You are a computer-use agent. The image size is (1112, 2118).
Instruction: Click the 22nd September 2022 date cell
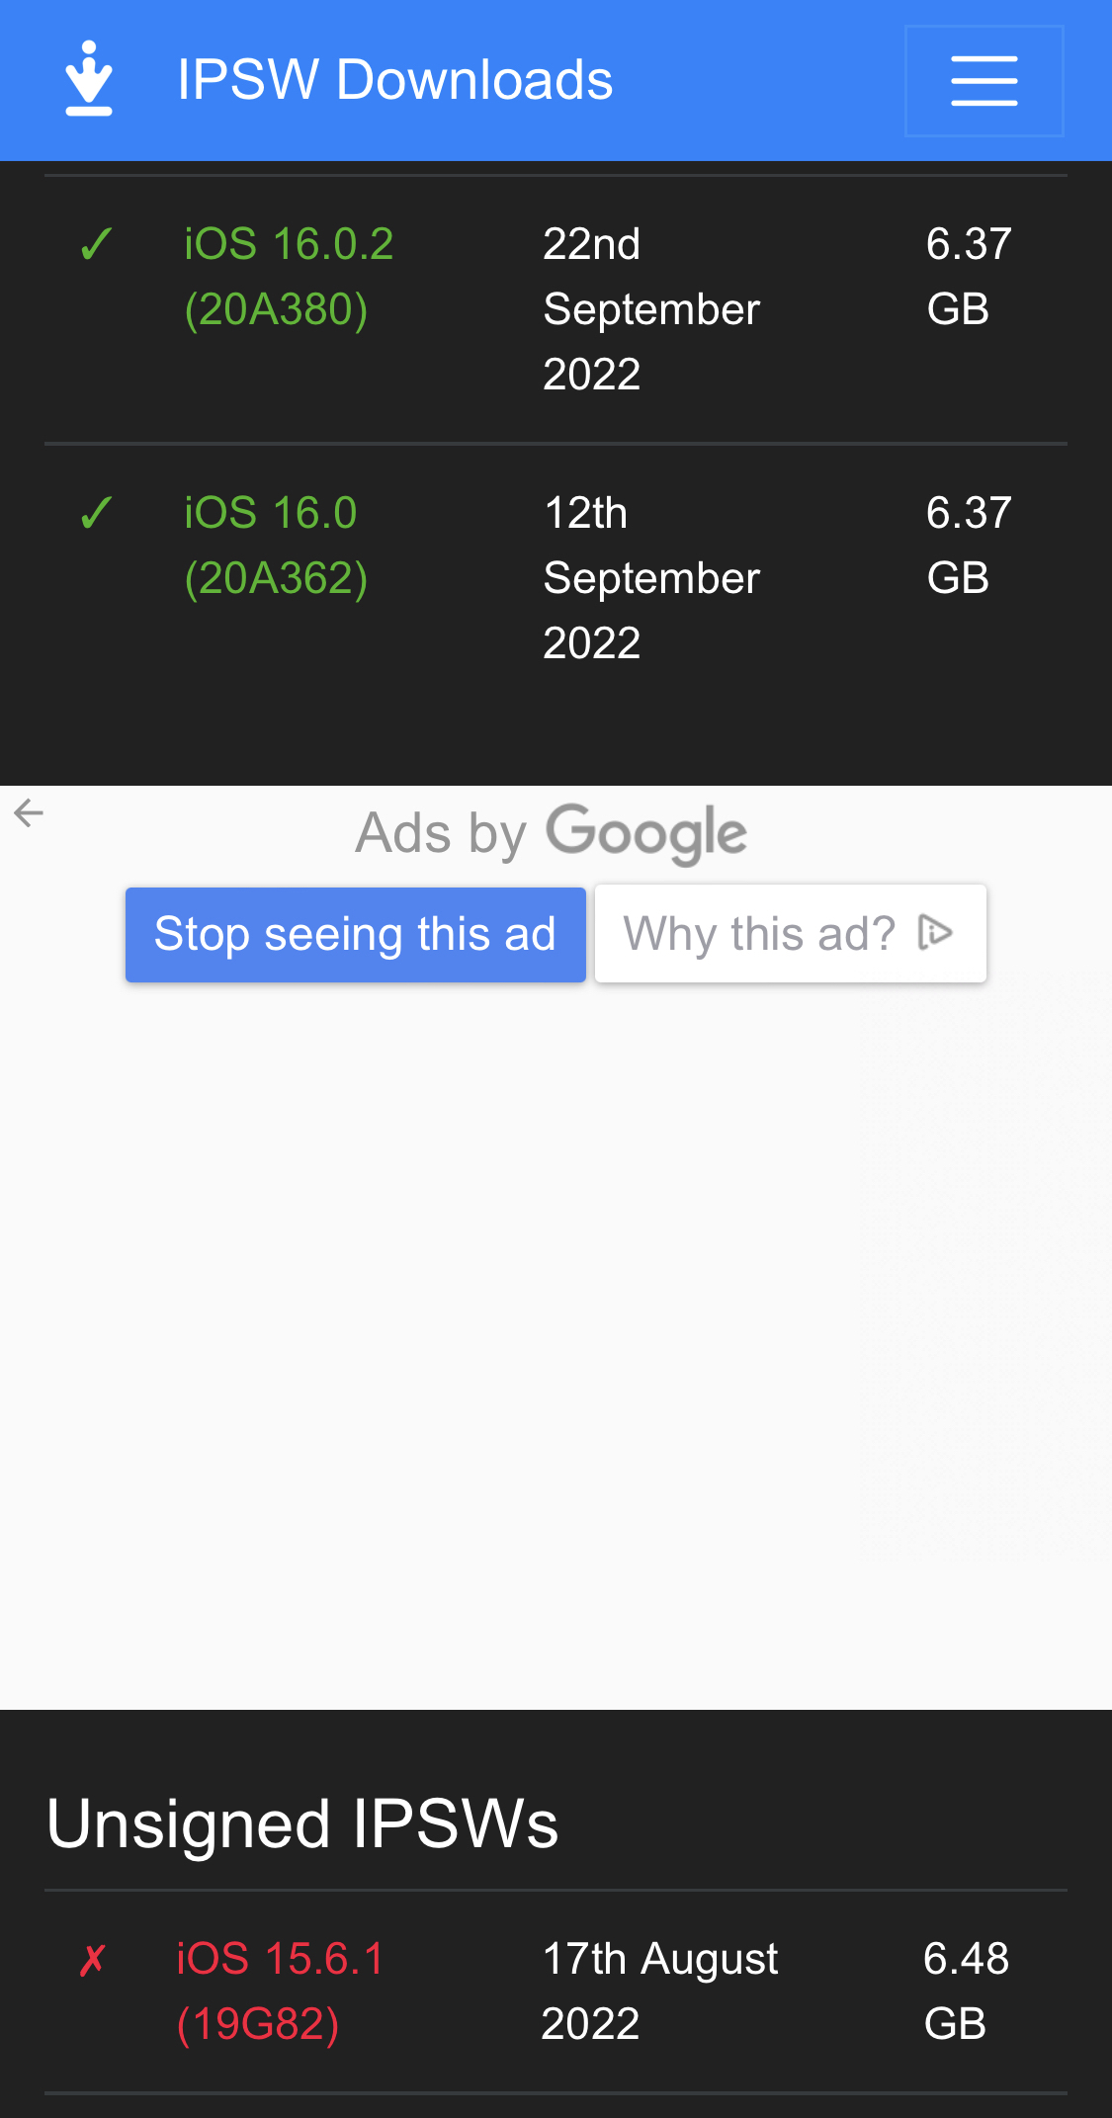click(x=651, y=309)
